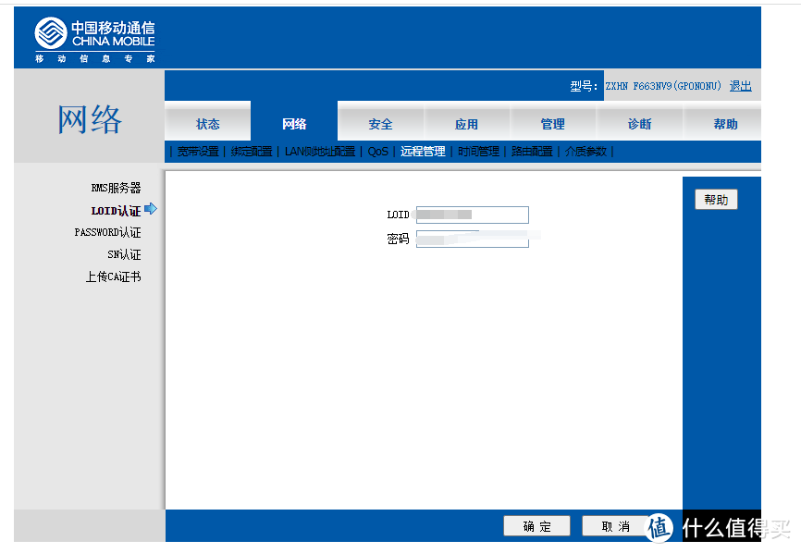Click inside the LOID input field

coord(473,215)
